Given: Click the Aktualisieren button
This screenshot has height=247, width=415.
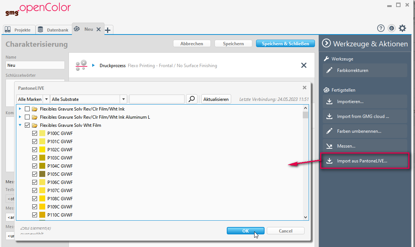Looking at the screenshot, I should (x=216, y=99).
